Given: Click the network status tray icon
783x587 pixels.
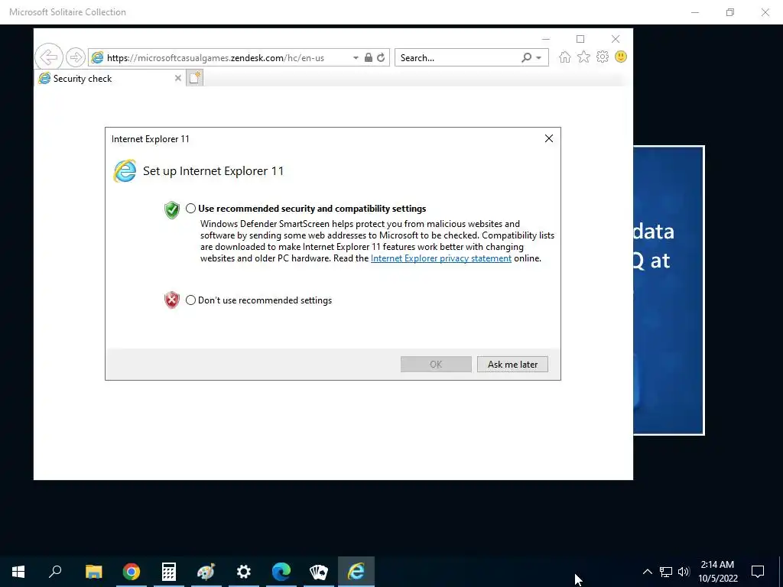Looking at the screenshot, I should click(666, 572).
